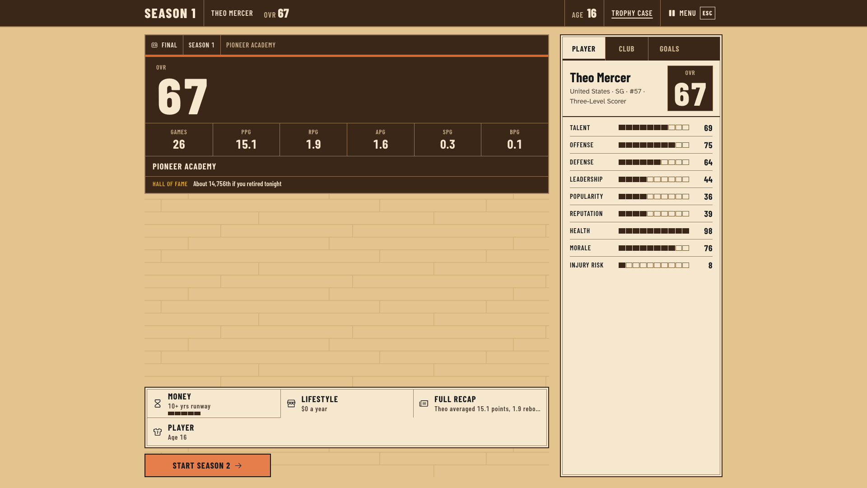Click the RPG 1.9 stat cell
The image size is (867, 488).
click(x=313, y=140)
